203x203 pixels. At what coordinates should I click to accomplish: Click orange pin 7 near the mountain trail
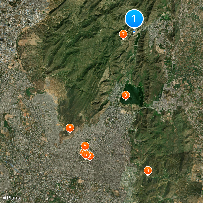[x=123, y=33]
